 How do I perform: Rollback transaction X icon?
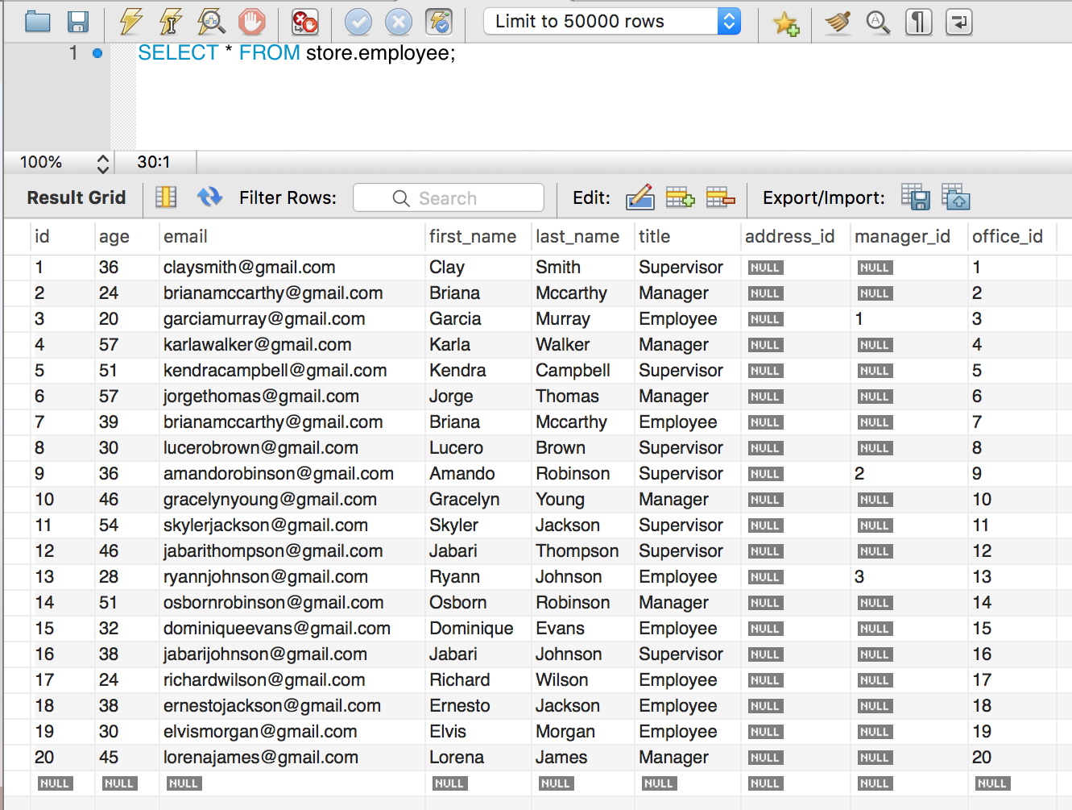tap(399, 22)
